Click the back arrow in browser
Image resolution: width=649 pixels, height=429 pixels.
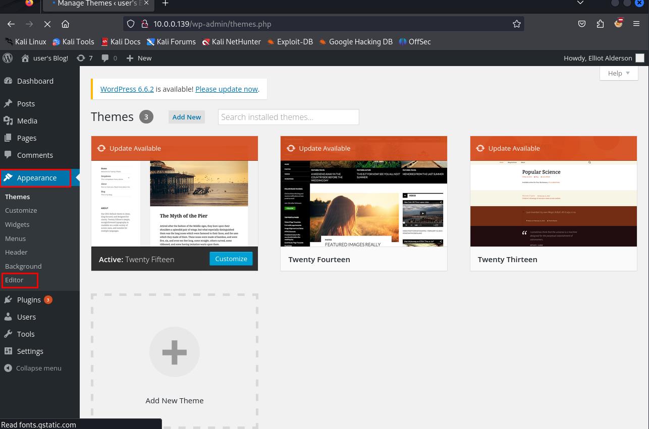pos(11,24)
